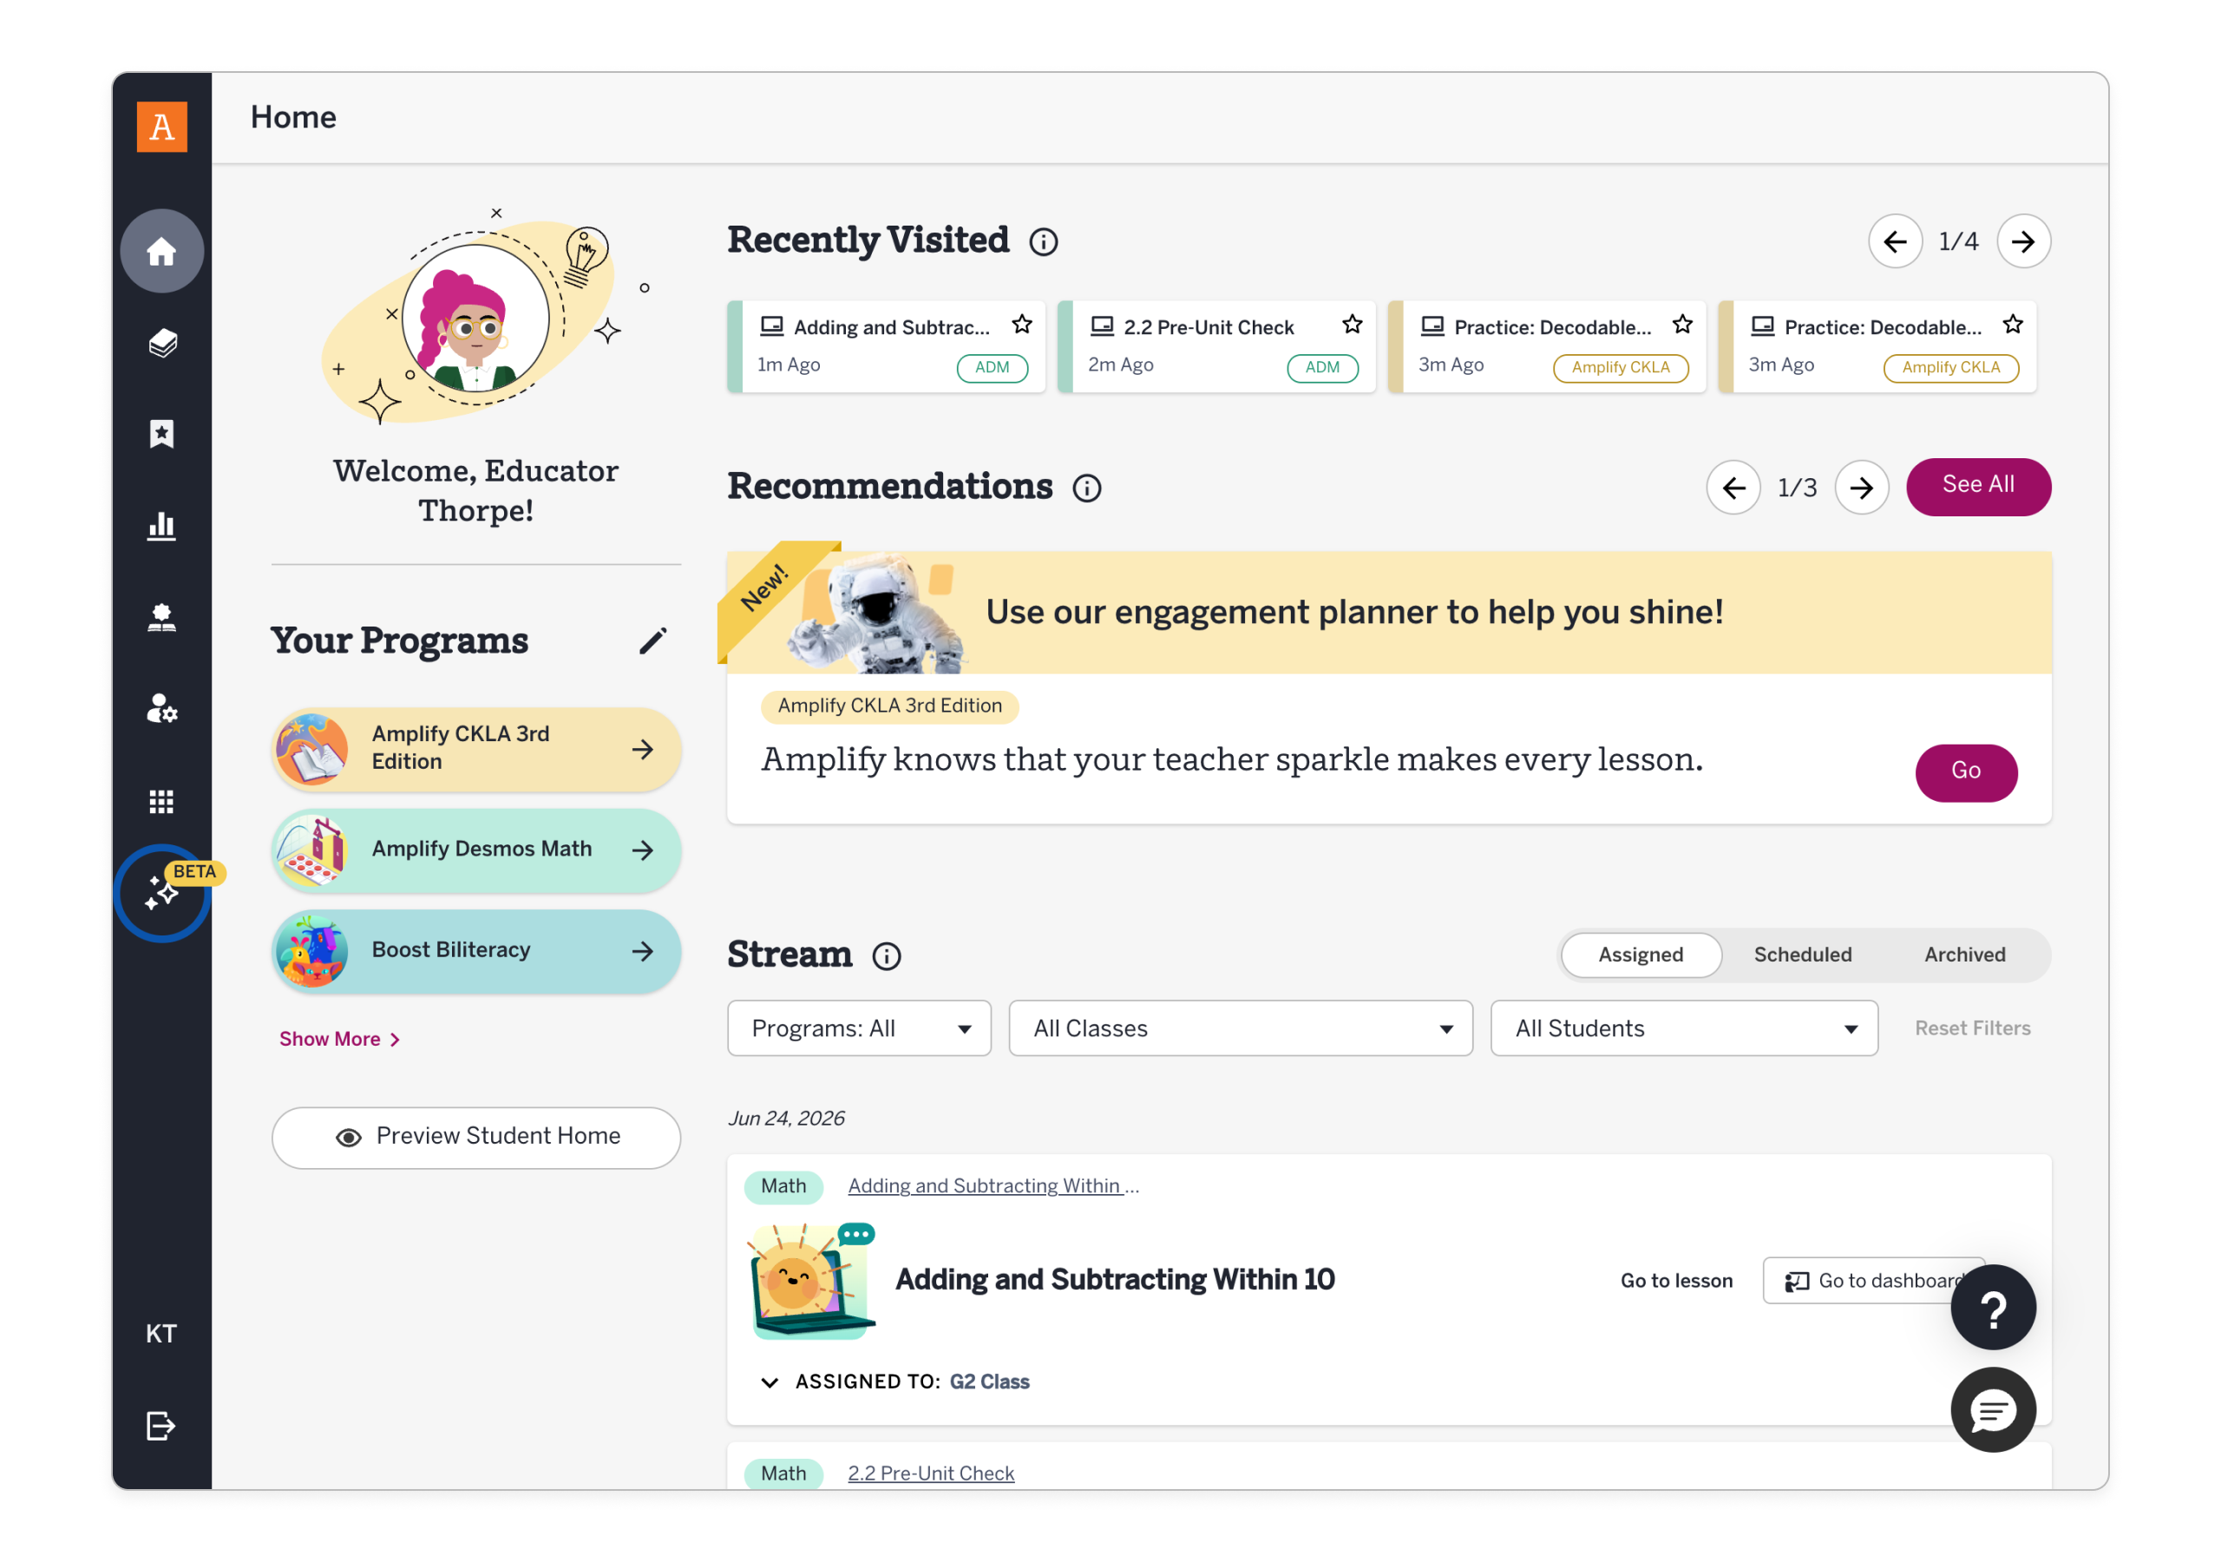Open the classroom reading person sidebar icon
Viewport: 2221px width, 1562px height.
pyautogui.click(x=161, y=618)
